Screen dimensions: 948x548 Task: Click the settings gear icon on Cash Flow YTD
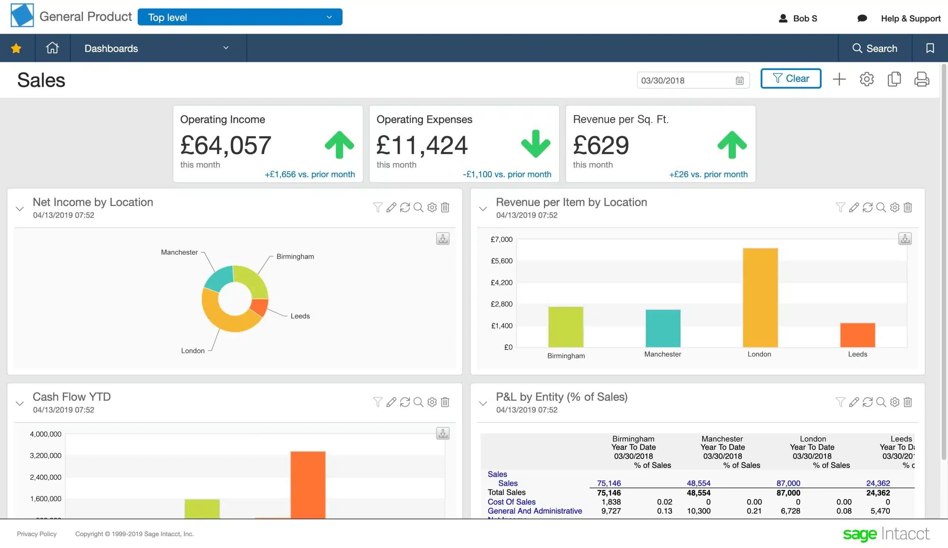pos(431,402)
